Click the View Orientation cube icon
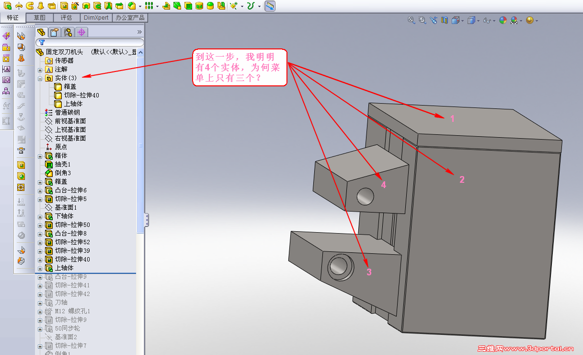Screen dimensions: 583x355 [x=456, y=20]
